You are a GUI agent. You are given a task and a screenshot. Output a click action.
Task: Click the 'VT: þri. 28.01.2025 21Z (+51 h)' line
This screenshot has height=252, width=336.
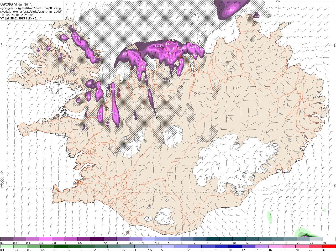[x=21, y=18]
